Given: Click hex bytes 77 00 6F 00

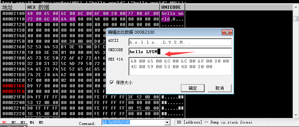Looking at the screenshot, I should (143, 14).
